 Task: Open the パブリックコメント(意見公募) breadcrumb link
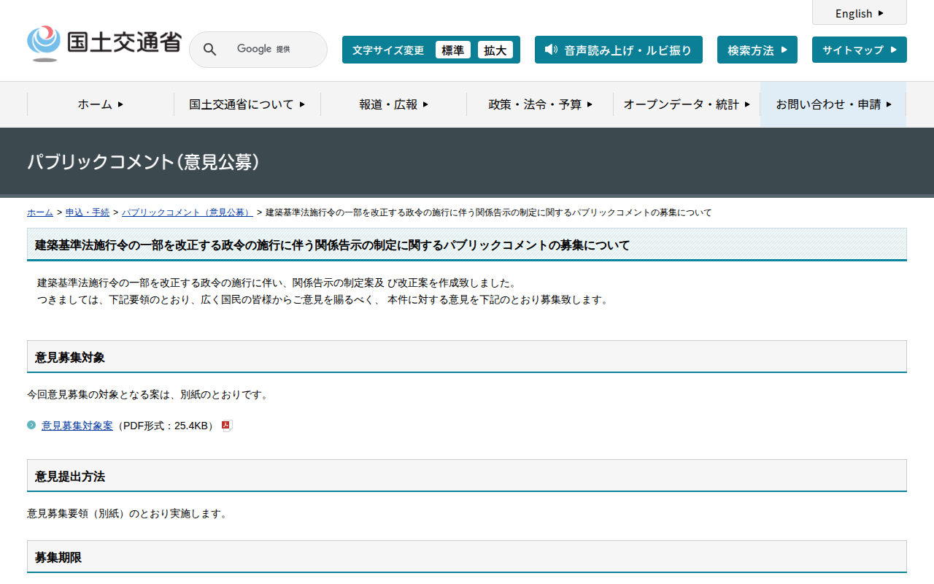click(187, 212)
